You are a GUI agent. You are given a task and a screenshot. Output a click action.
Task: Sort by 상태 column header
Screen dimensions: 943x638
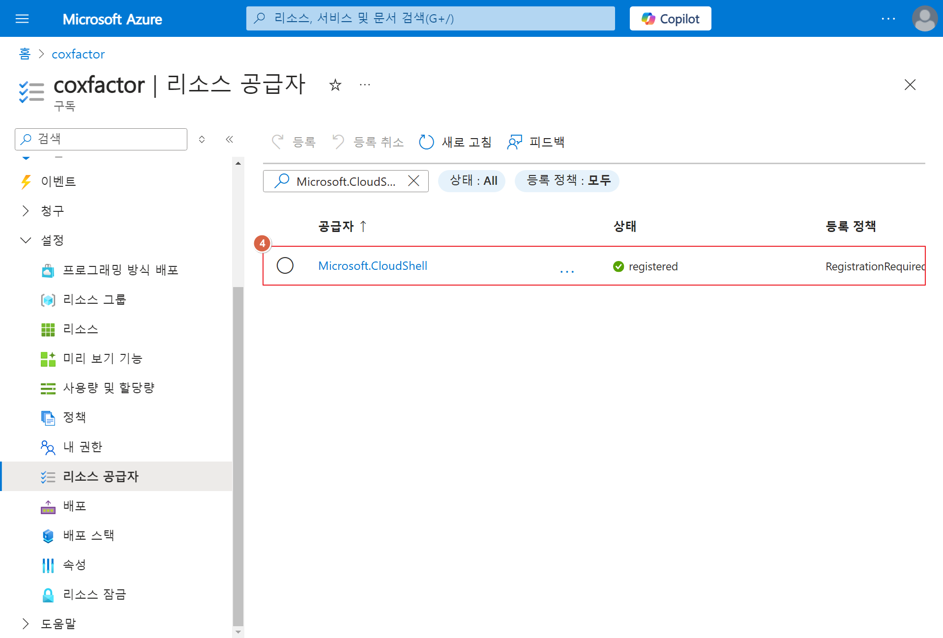click(x=625, y=227)
